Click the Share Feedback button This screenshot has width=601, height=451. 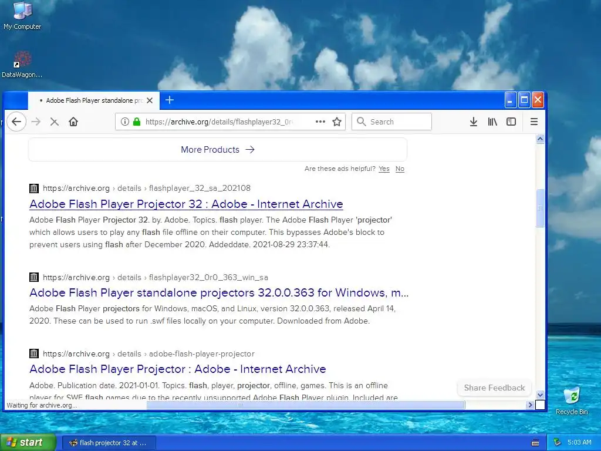[494, 388]
